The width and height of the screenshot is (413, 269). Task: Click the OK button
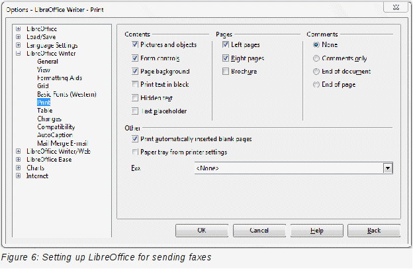(202, 231)
